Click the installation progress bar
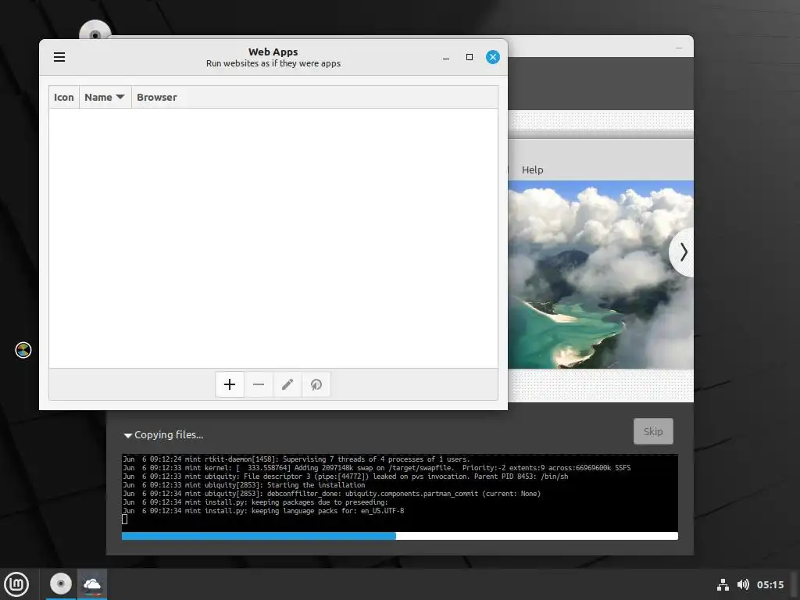 pyautogui.click(x=399, y=536)
